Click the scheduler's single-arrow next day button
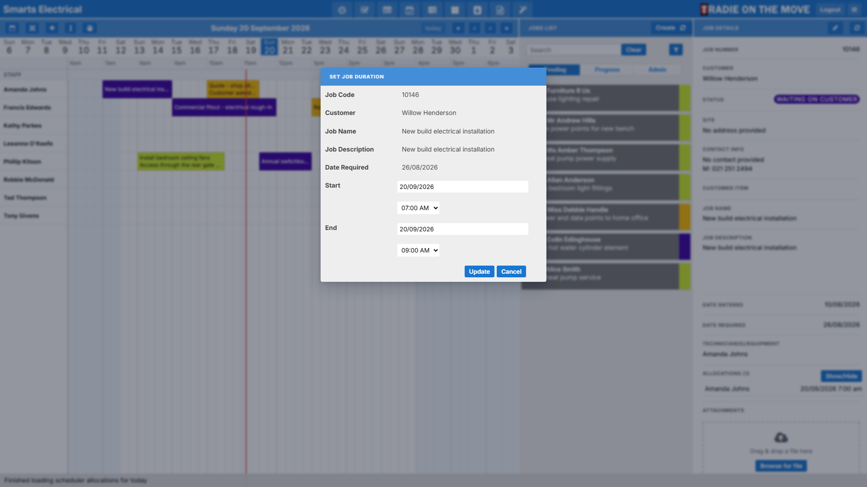 point(490,28)
